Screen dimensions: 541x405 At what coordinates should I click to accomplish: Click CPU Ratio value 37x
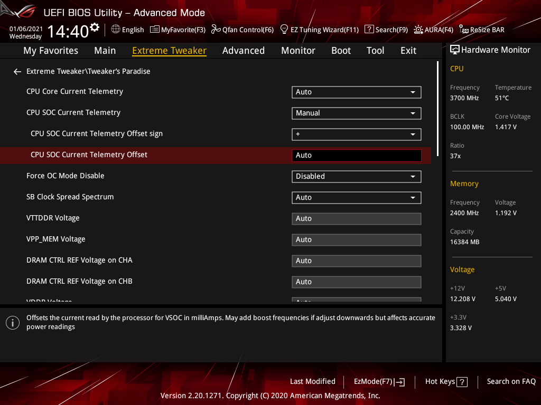[x=455, y=156]
